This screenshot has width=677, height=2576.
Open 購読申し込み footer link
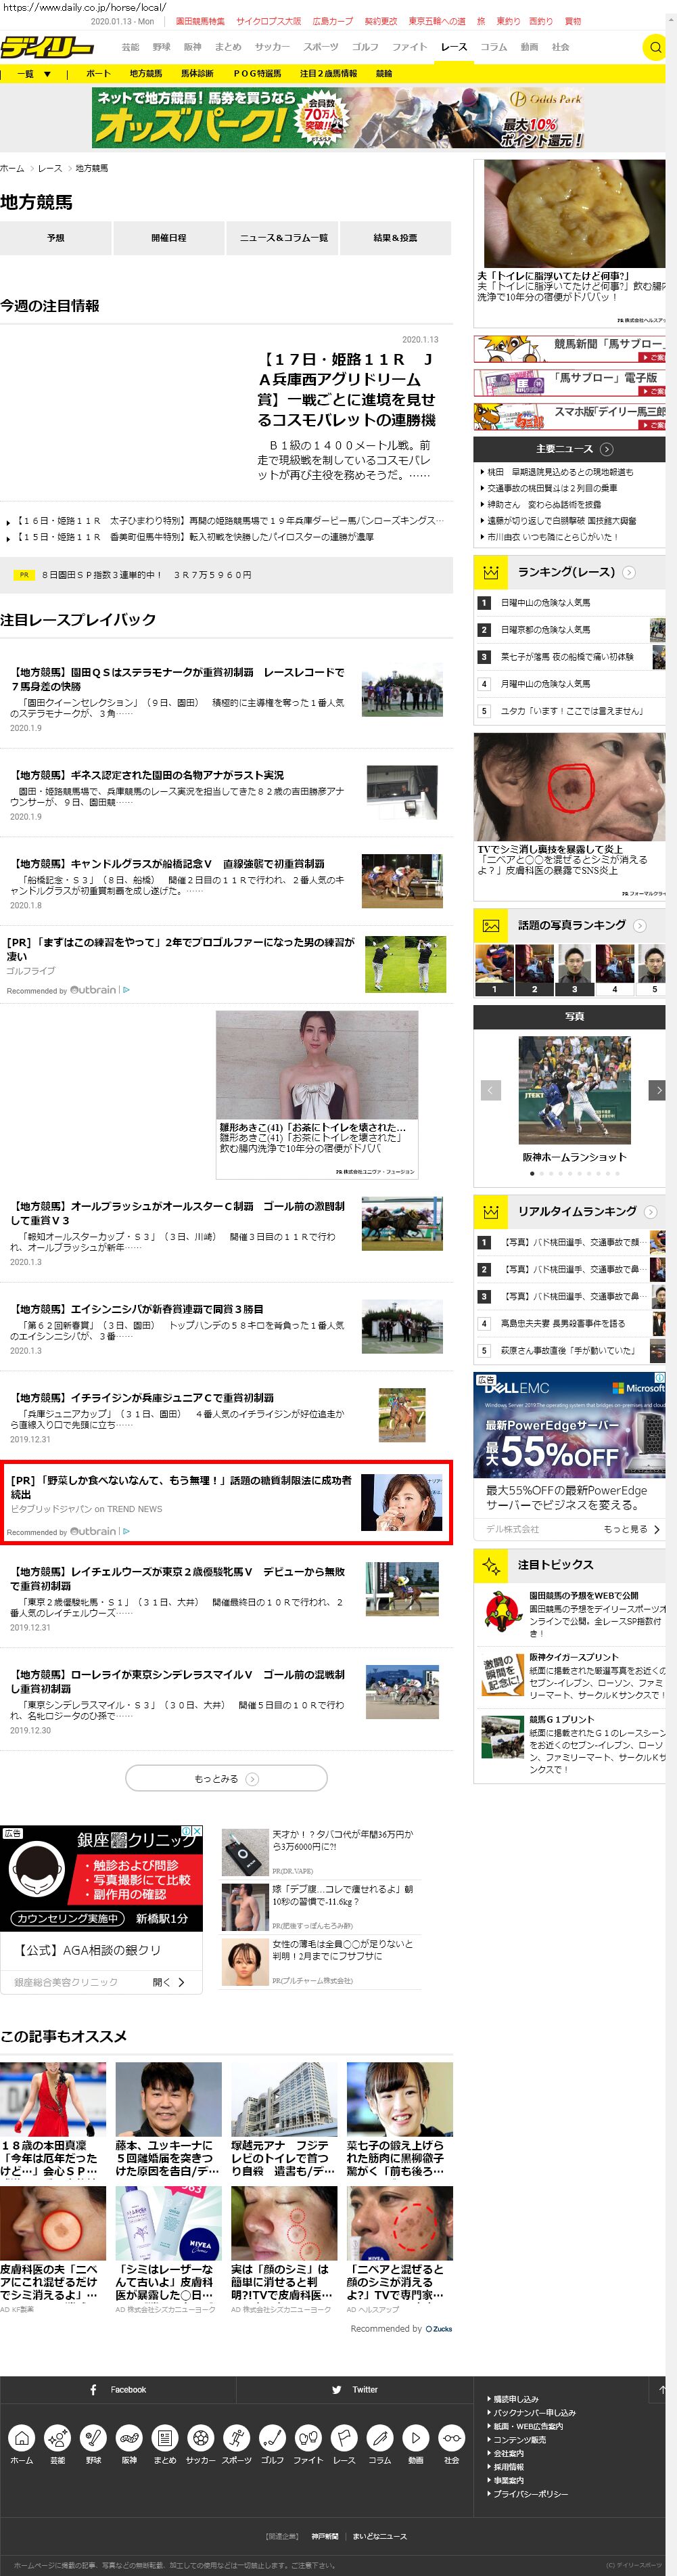[515, 2399]
